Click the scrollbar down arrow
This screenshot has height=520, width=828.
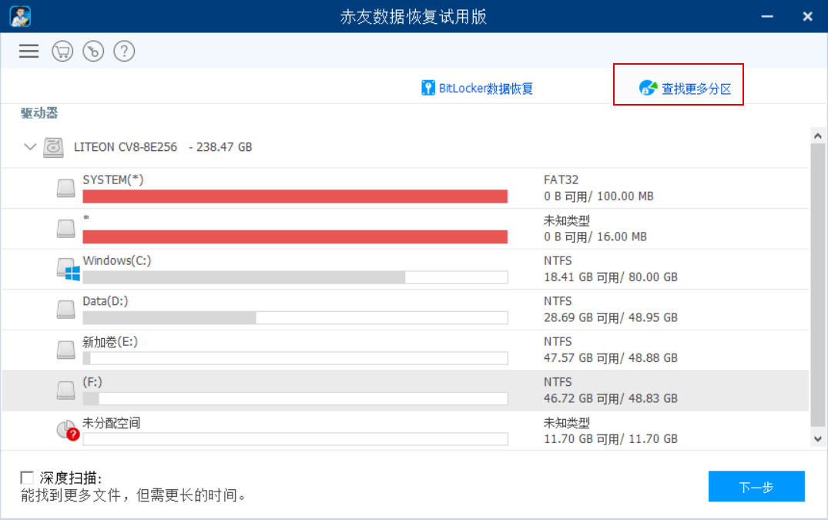point(818,438)
